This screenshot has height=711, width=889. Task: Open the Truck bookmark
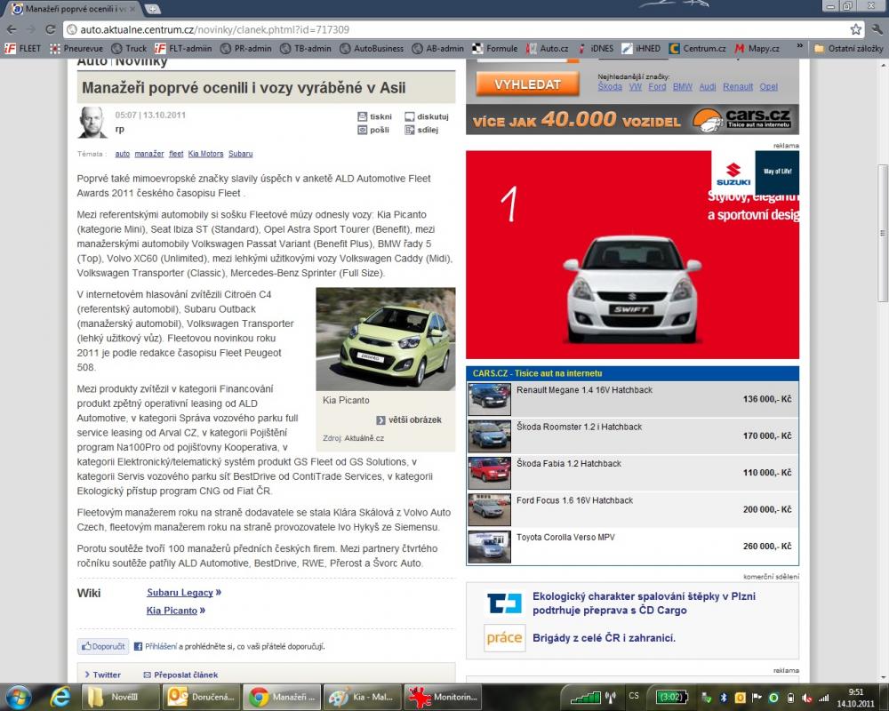129,48
